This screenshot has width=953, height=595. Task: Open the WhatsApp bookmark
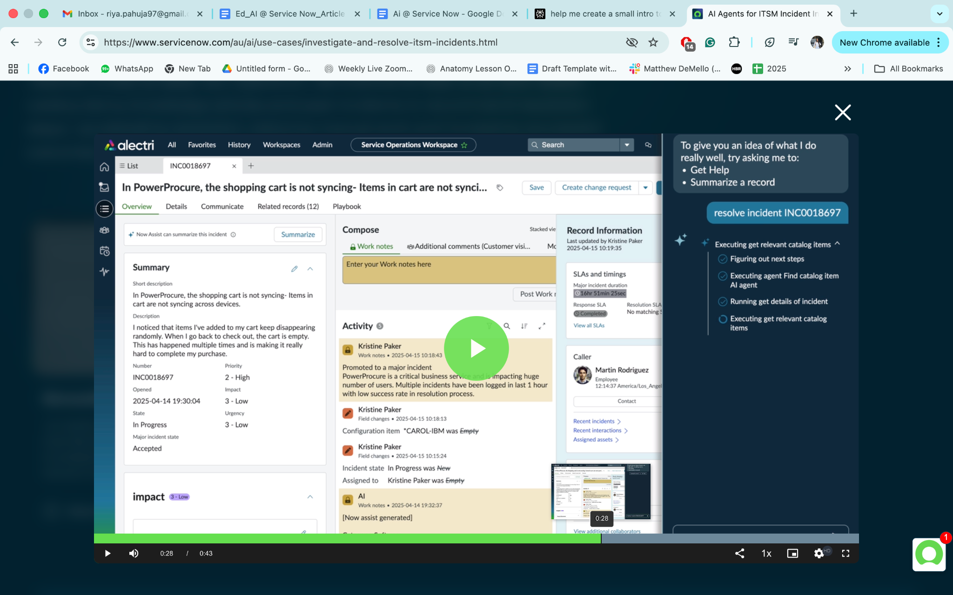click(127, 69)
